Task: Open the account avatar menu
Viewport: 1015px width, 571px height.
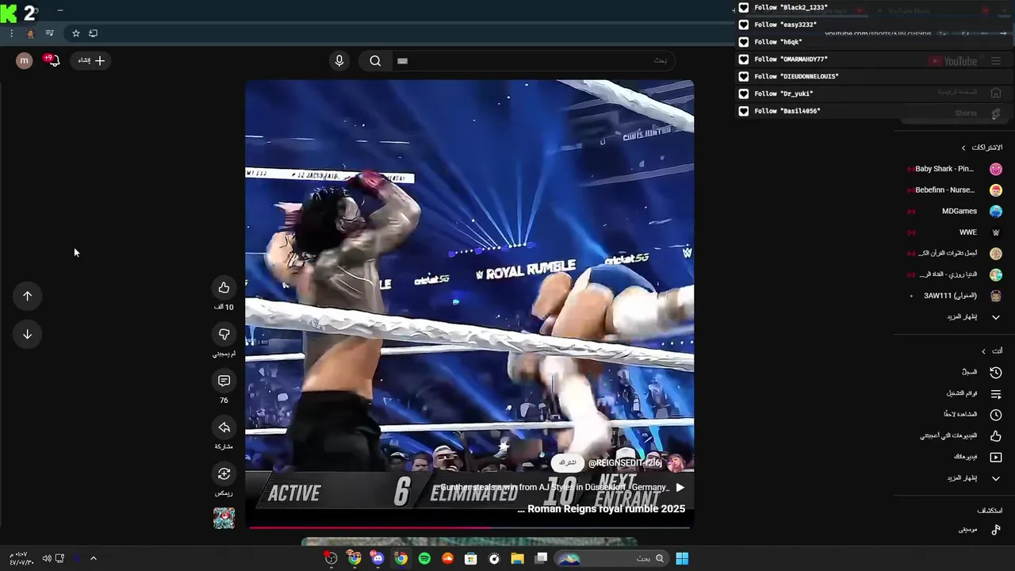Action: click(25, 60)
